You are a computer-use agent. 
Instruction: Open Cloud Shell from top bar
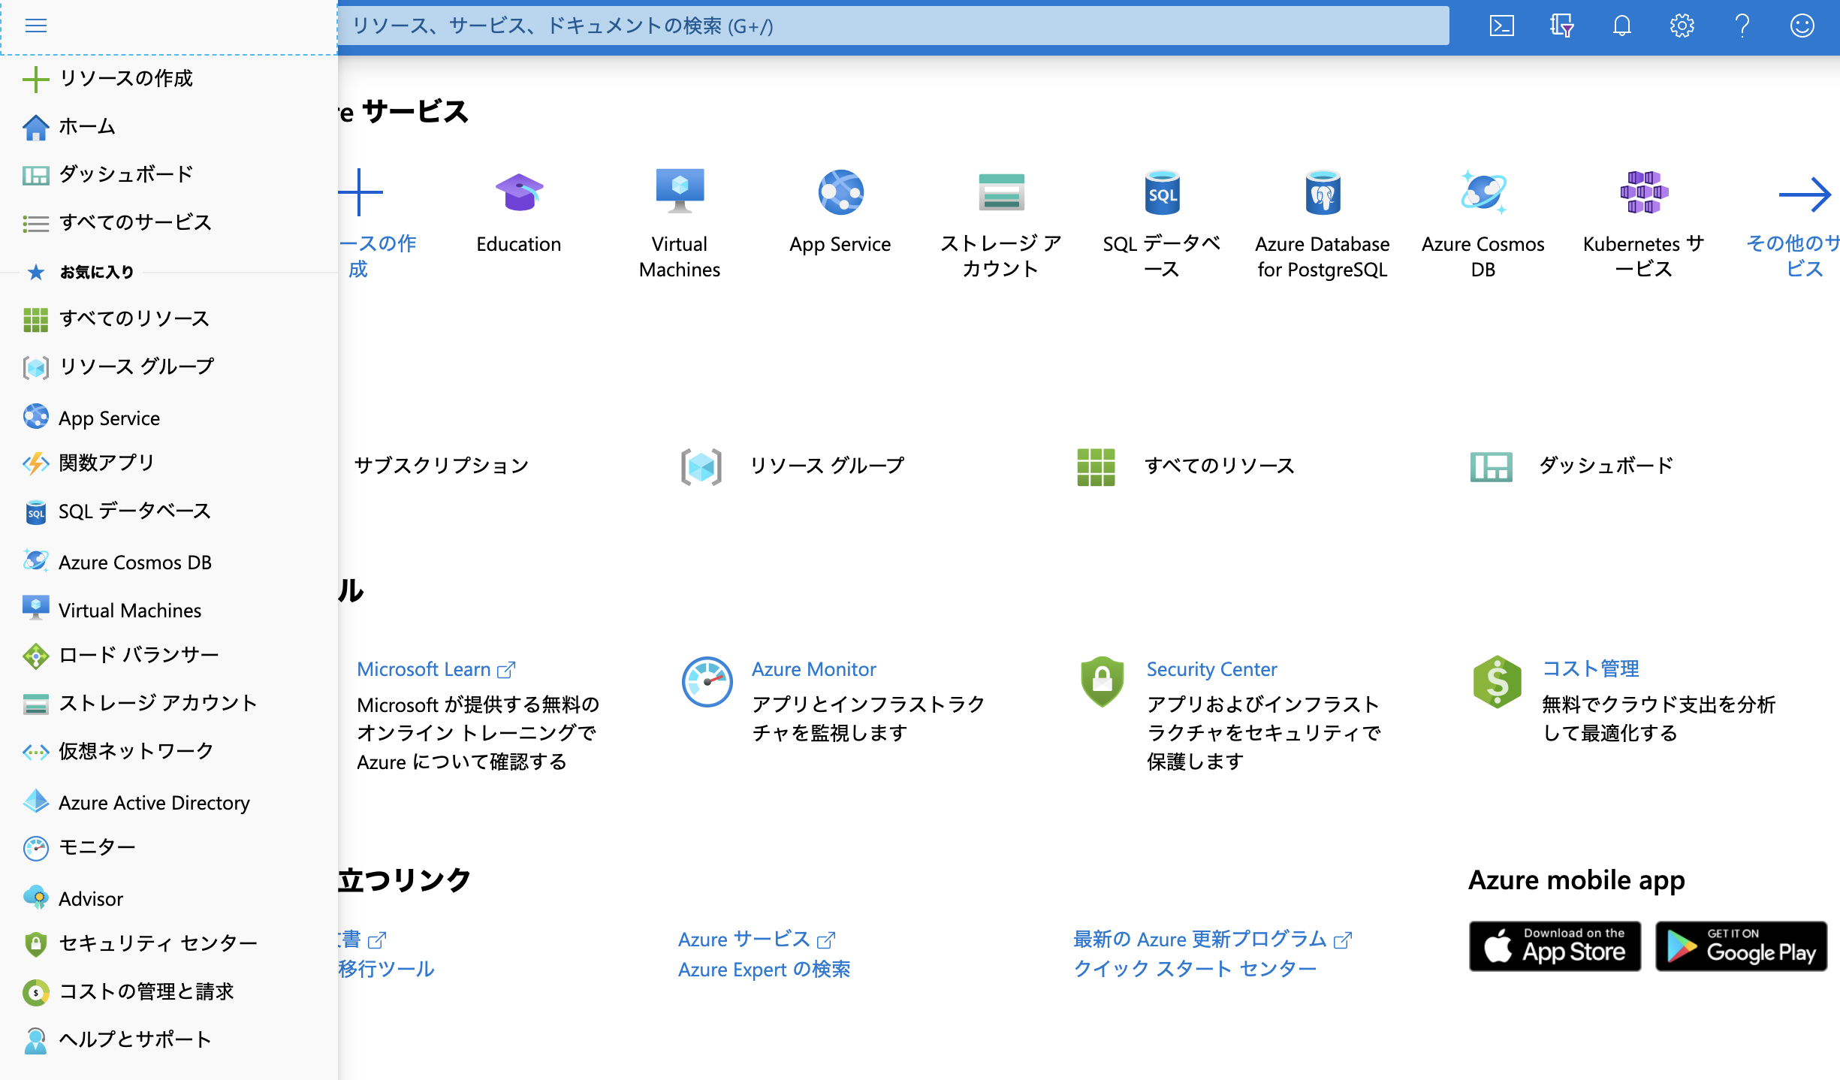click(1501, 26)
